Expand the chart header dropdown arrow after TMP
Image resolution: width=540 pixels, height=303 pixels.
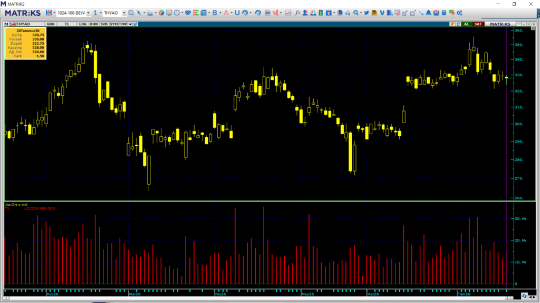pyautogui.click(x=130, y=24)
